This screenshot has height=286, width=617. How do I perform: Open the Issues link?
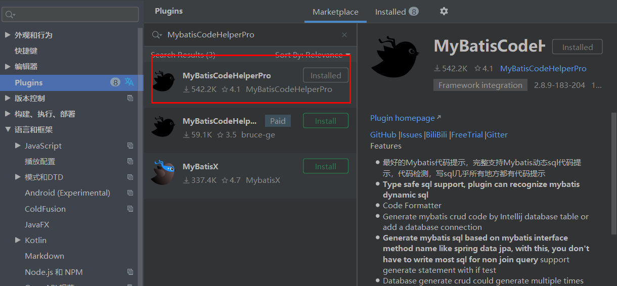pos(412,134)
